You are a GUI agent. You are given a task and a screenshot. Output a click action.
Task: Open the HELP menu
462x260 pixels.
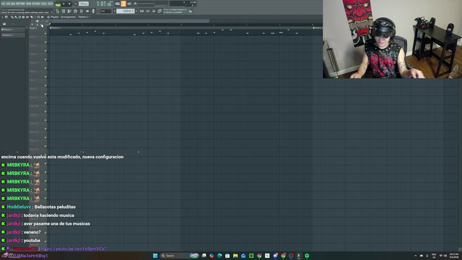[x=51, y=4]
